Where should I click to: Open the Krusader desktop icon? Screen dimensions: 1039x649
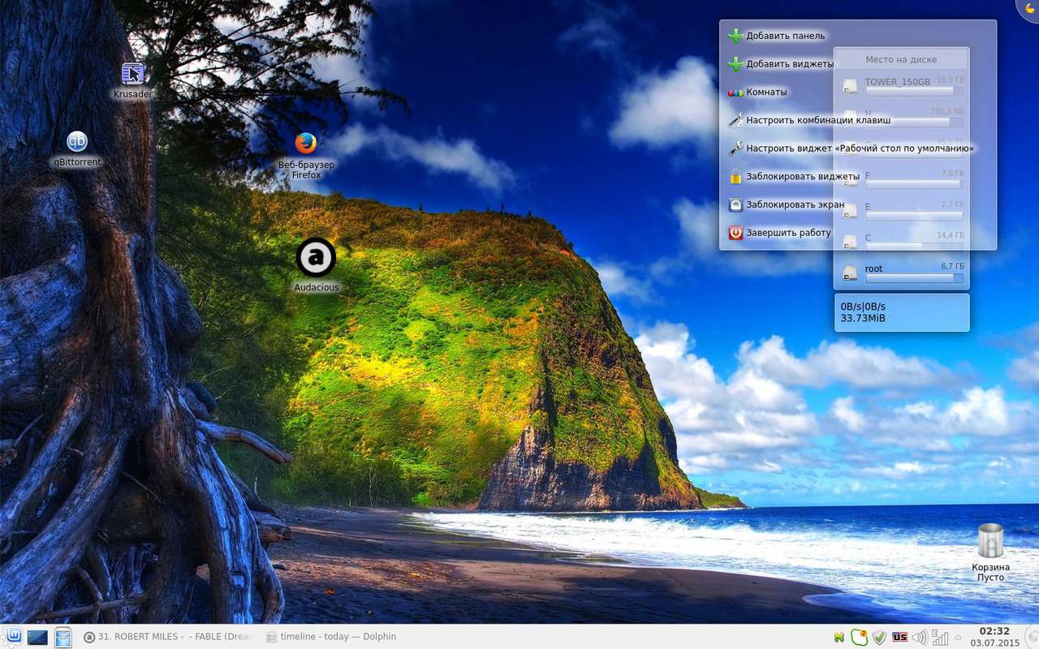(132, 75)
